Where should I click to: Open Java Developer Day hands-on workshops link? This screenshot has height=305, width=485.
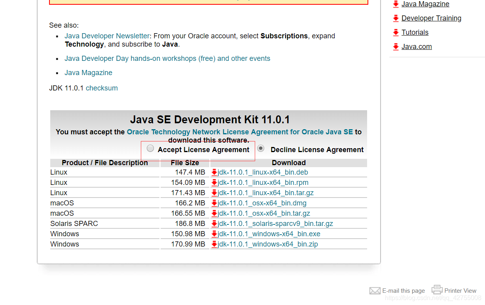click(167, 58)
